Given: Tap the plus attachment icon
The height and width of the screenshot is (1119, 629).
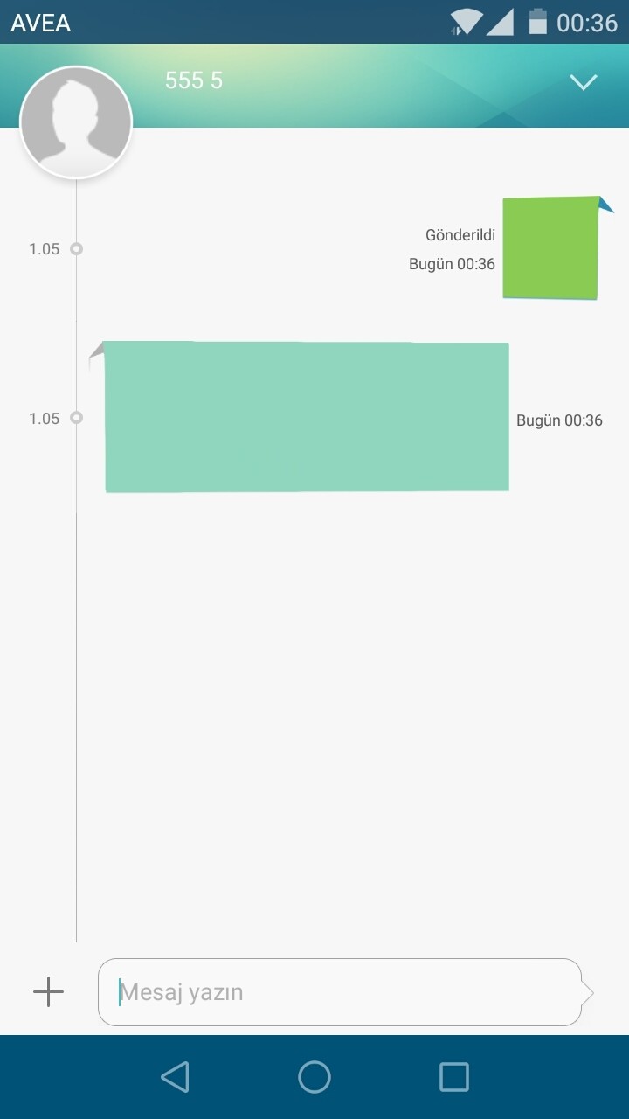Looking at the screenshot, I should [48, 992].
